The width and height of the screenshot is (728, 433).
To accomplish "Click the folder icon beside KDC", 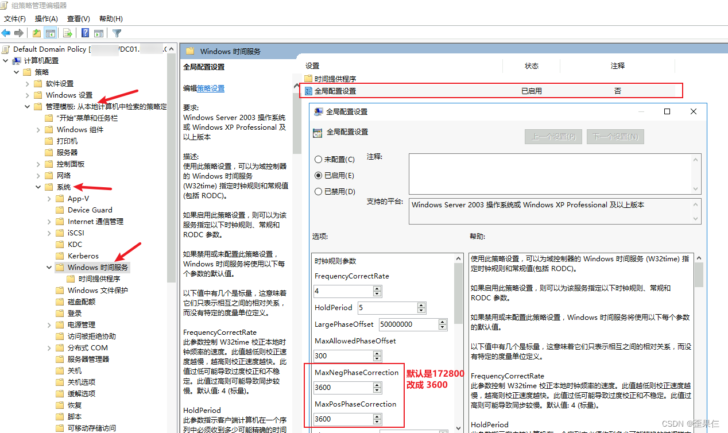I will [x=60, y=245].
